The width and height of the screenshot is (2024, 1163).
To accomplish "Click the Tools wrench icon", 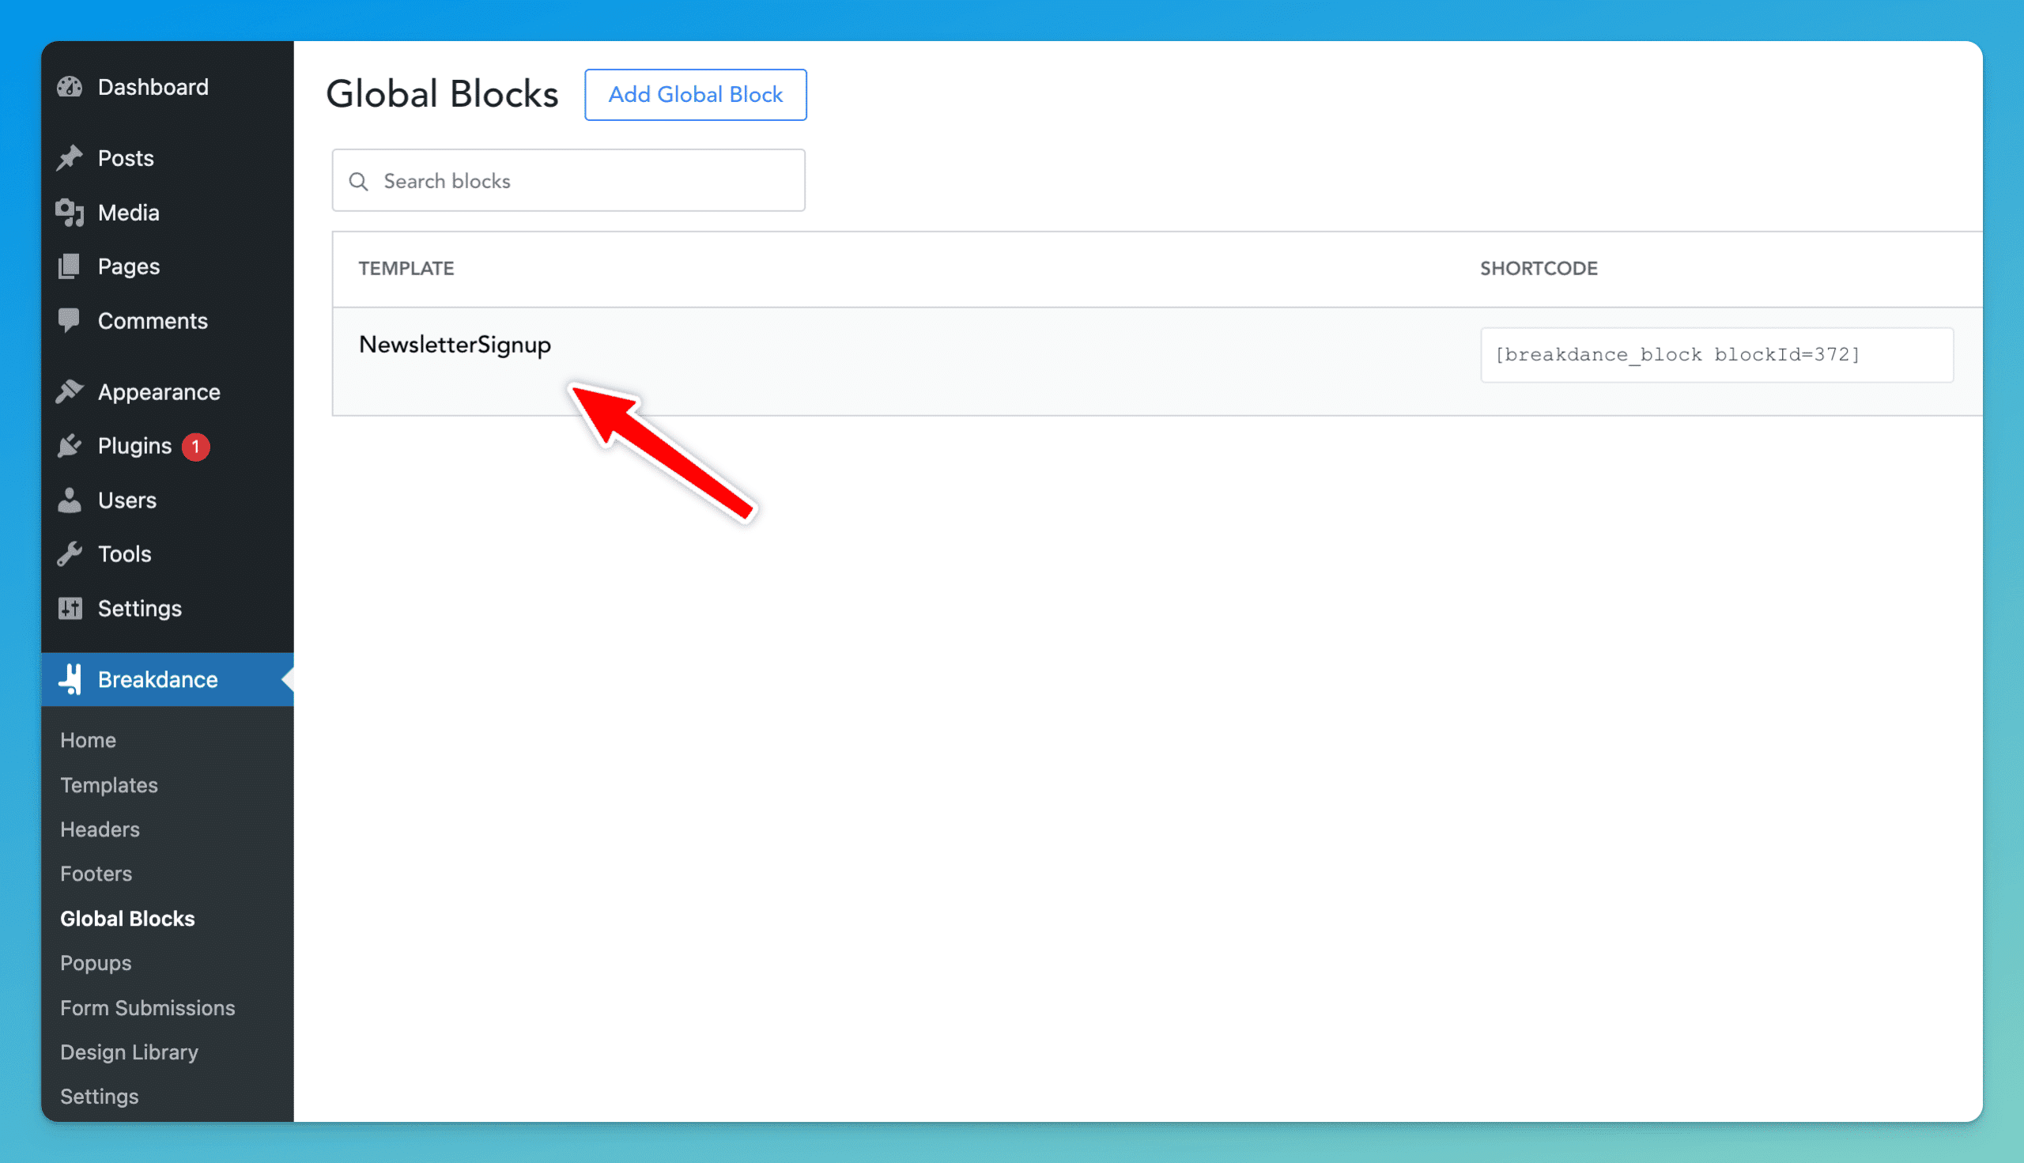I will [x=70, y=553].
